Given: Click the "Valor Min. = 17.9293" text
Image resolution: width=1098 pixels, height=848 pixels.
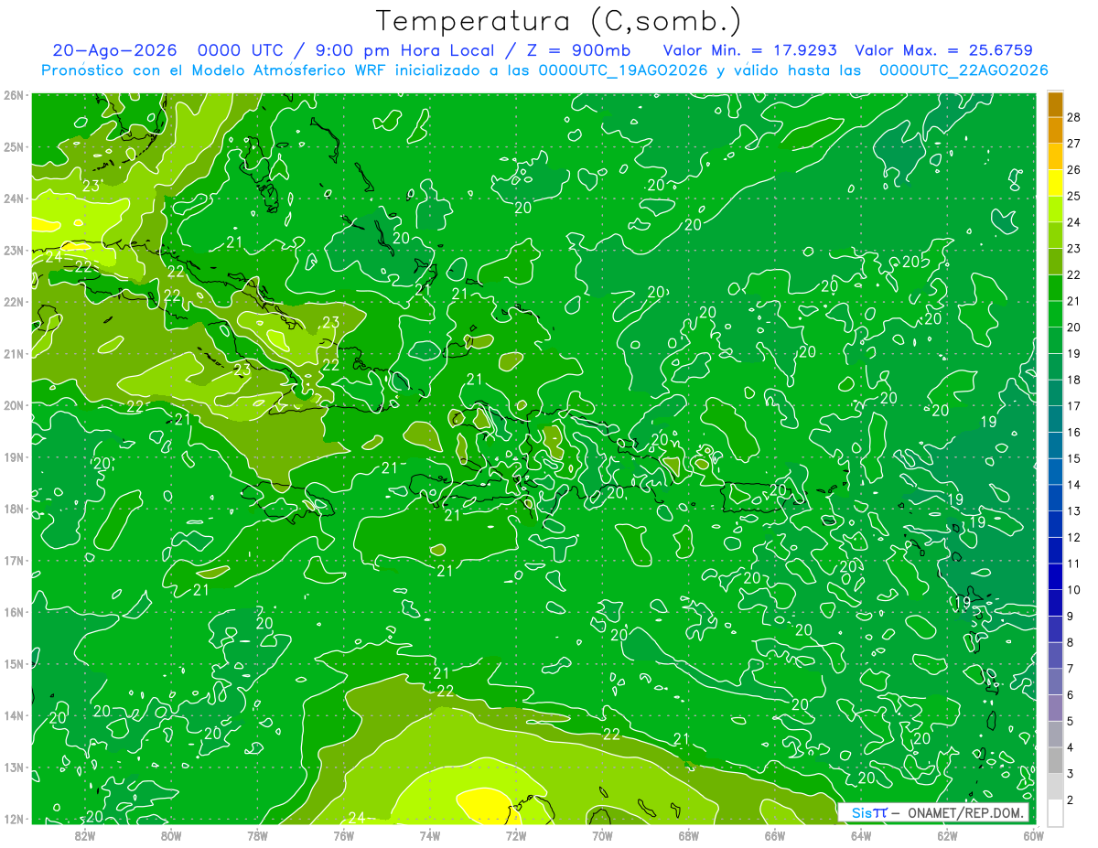Looking at the screenshot, I should pos(751,50).
